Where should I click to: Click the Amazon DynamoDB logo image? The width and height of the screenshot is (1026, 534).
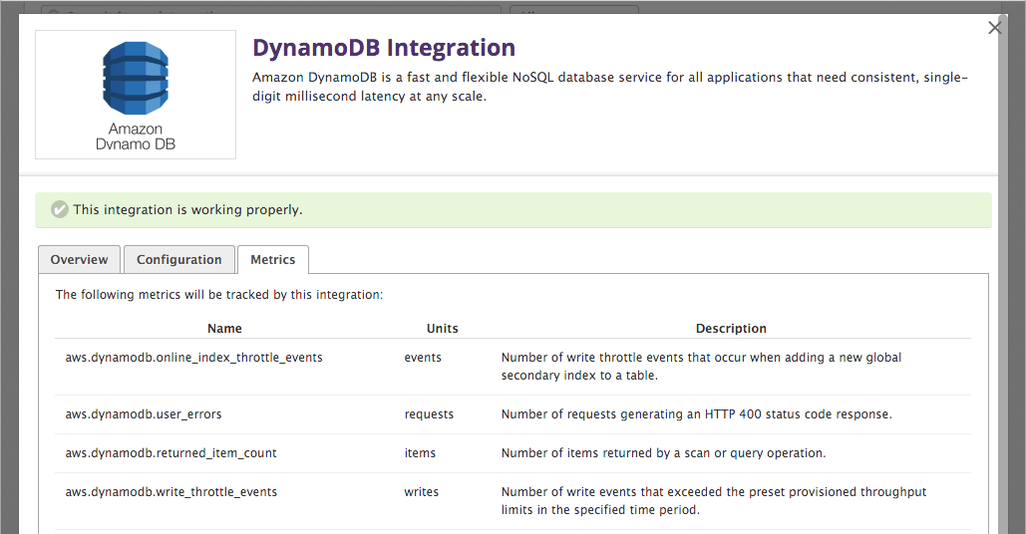point(136,94)
